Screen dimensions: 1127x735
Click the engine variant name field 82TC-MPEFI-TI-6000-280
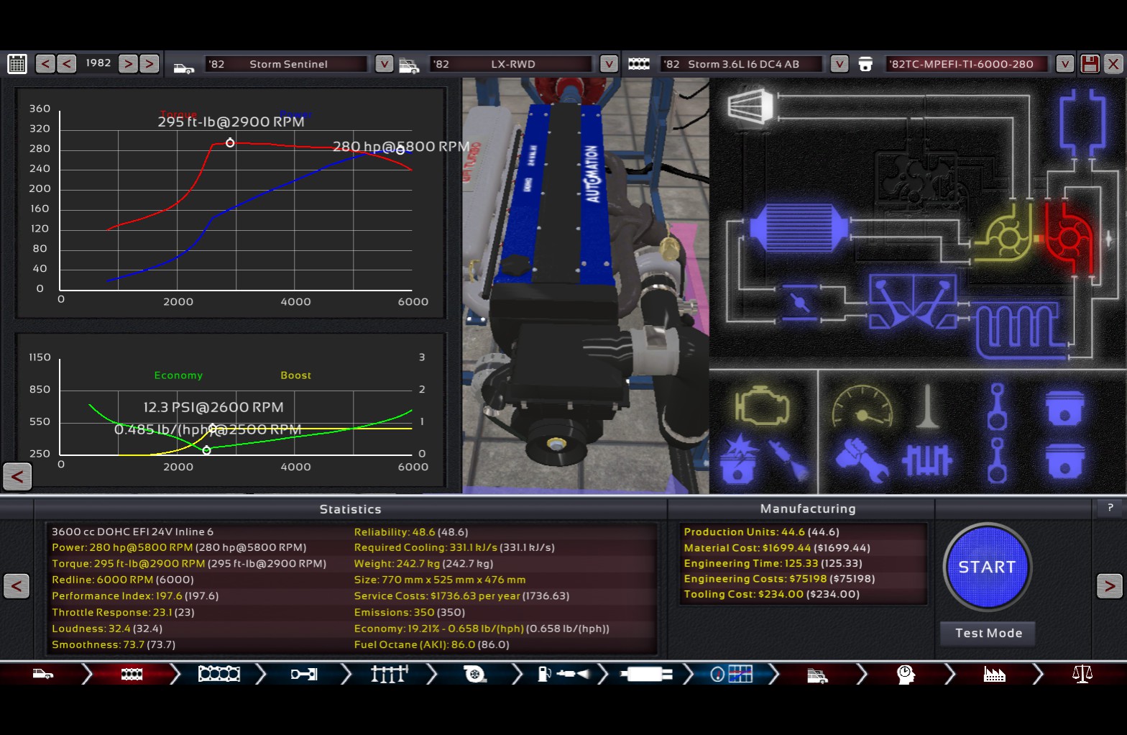coord(966,64)
